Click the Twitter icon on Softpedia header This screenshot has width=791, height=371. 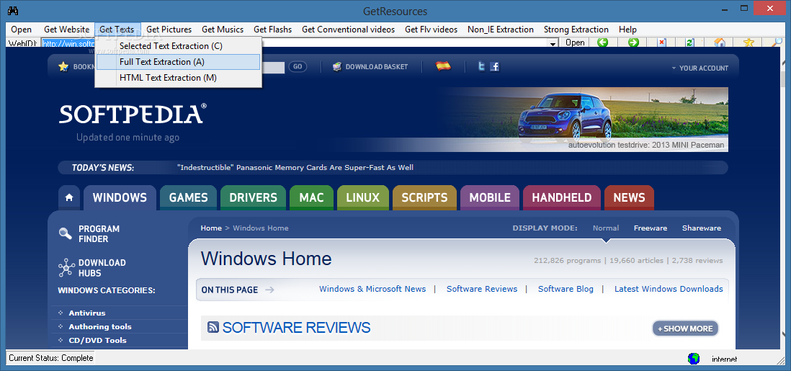[482, 66]
